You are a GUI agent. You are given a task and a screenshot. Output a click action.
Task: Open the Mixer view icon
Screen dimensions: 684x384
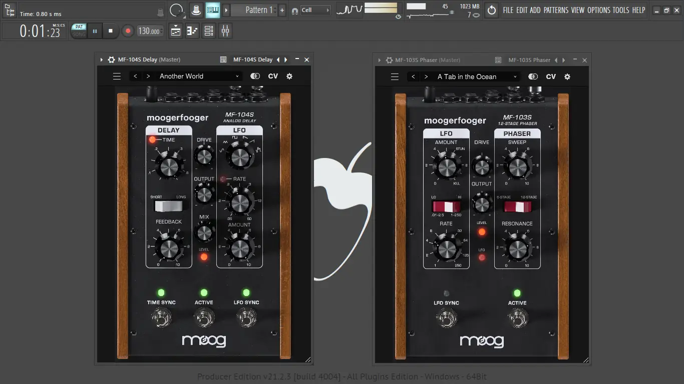225,31
